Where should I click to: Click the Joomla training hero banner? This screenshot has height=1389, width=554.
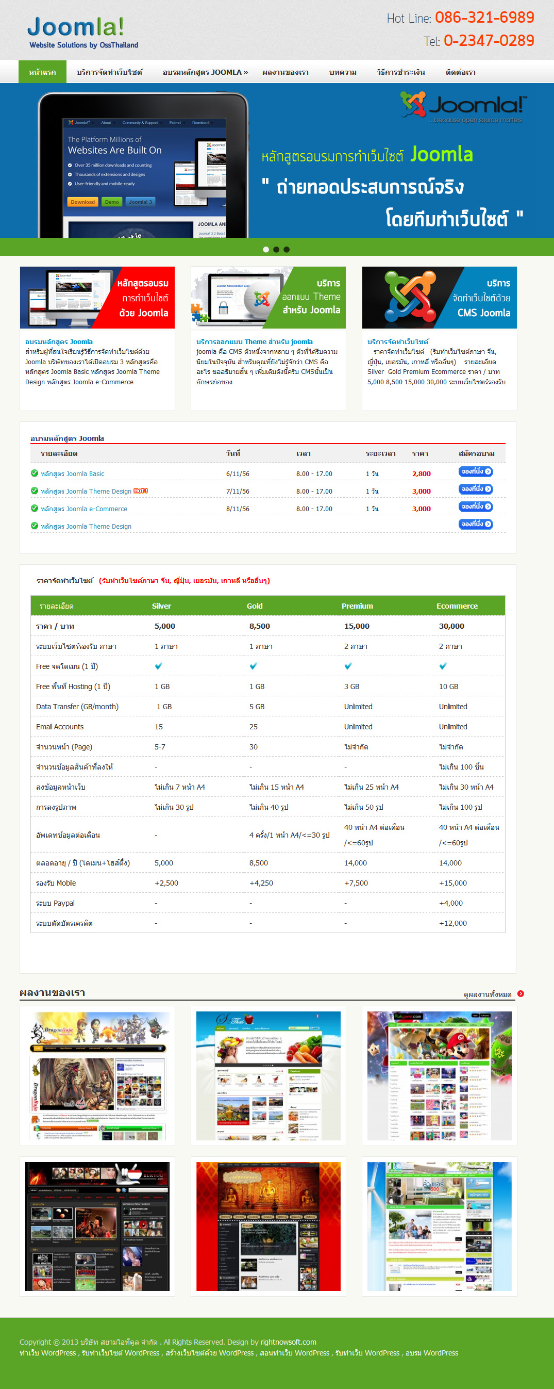[x=277, y=160]
